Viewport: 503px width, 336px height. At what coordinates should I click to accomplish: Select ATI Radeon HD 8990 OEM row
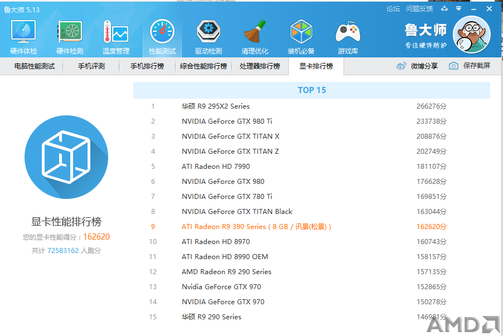(x=312, y=257)
